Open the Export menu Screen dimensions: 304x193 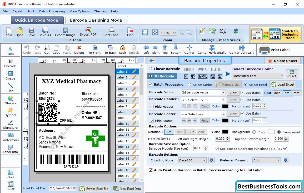coord(17,11)
